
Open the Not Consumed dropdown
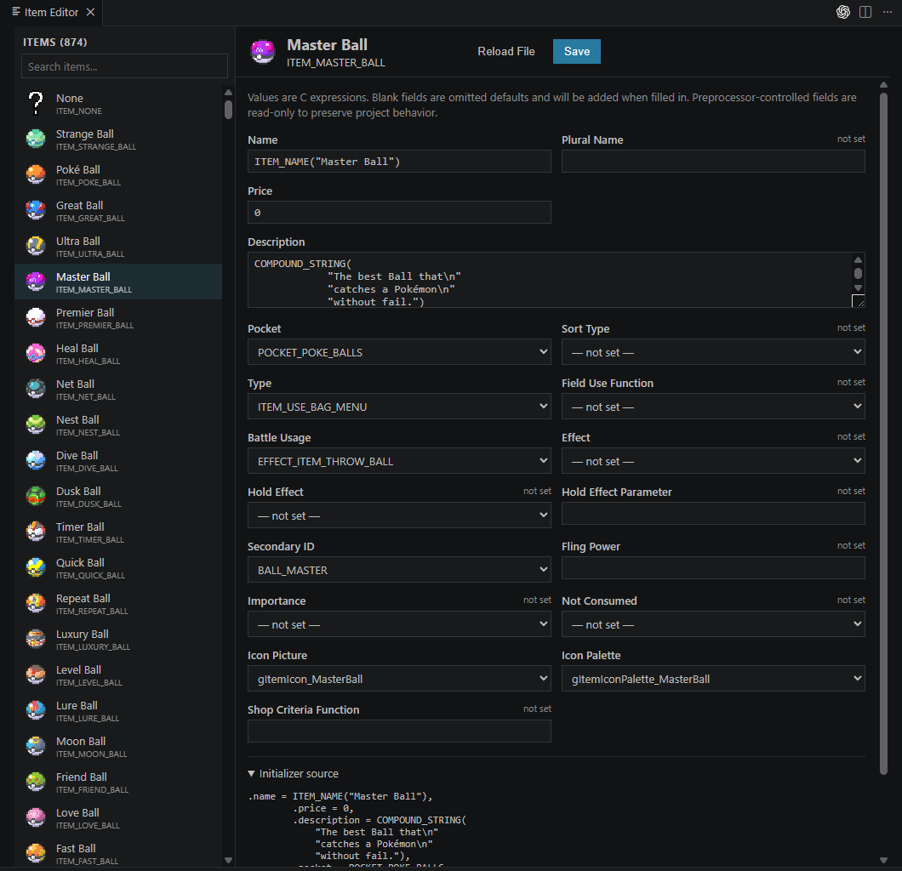713,624
